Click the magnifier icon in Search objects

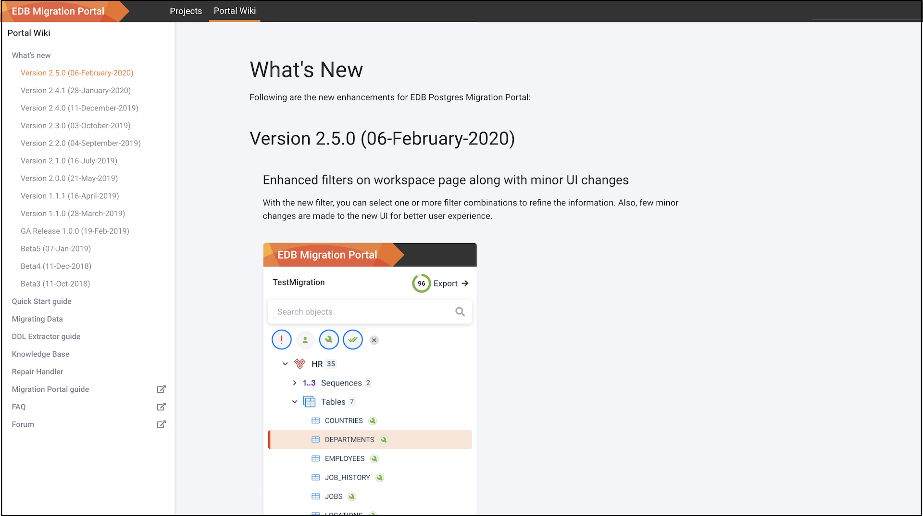460,312
